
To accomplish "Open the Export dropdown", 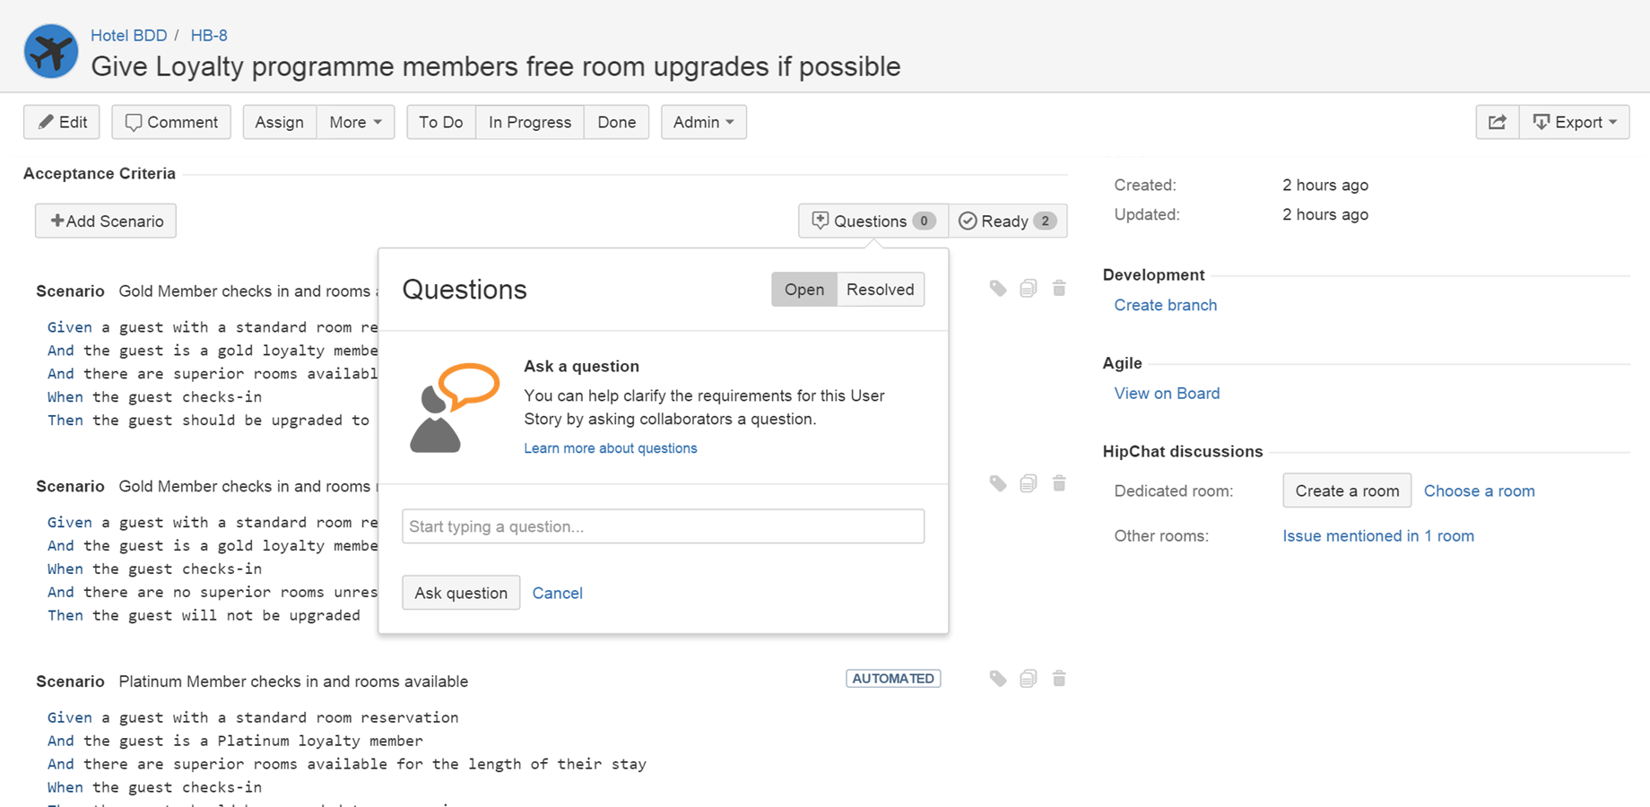I will (1575, 122).
